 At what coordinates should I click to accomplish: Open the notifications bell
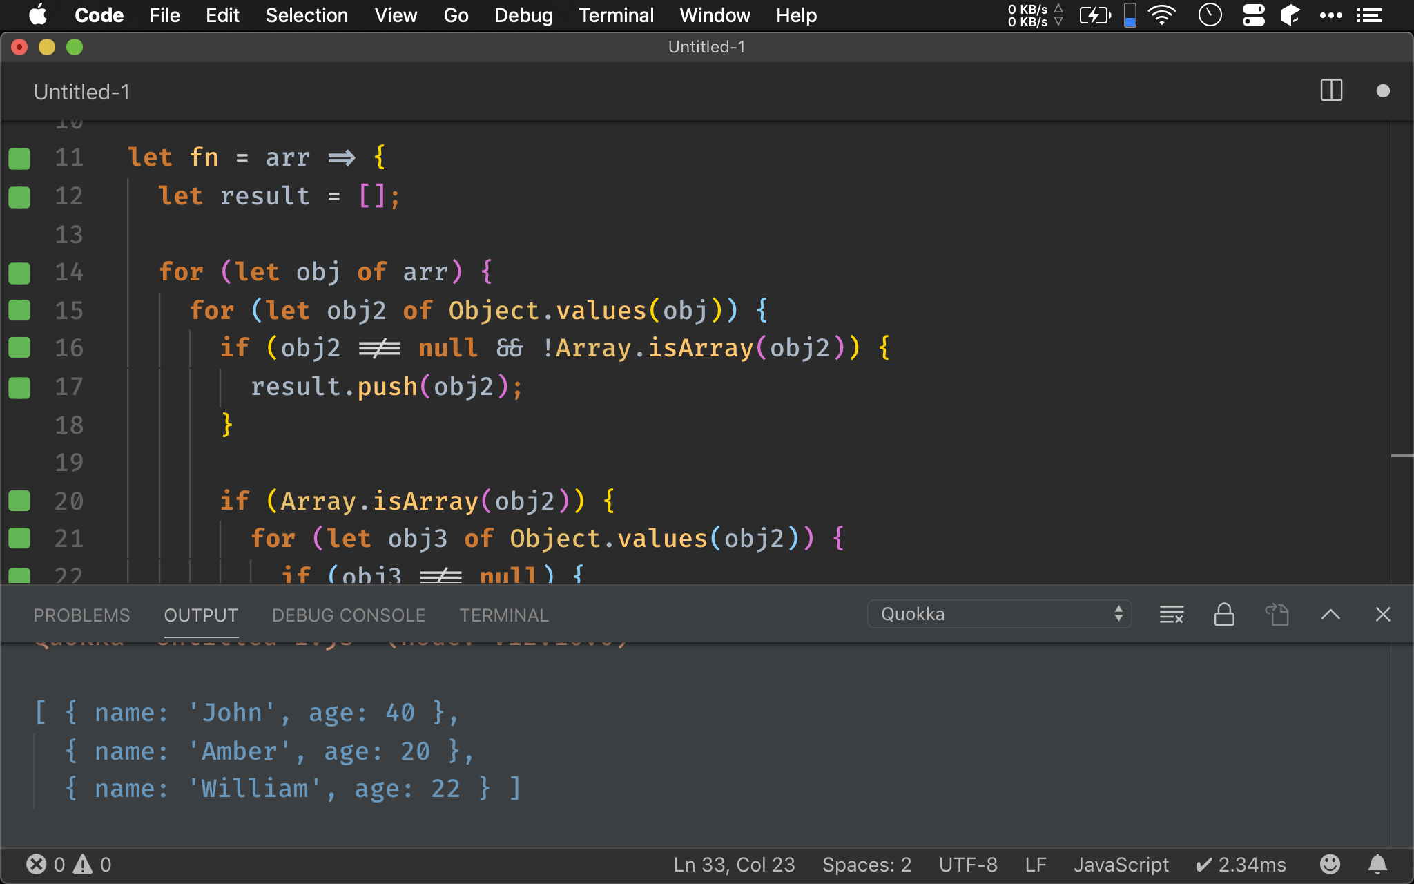click(x=1377, y=864)
